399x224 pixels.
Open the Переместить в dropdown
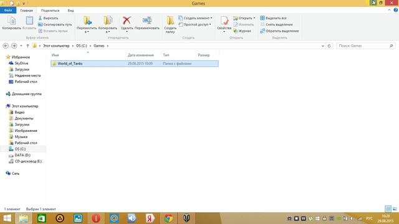[x=87, y=24]
